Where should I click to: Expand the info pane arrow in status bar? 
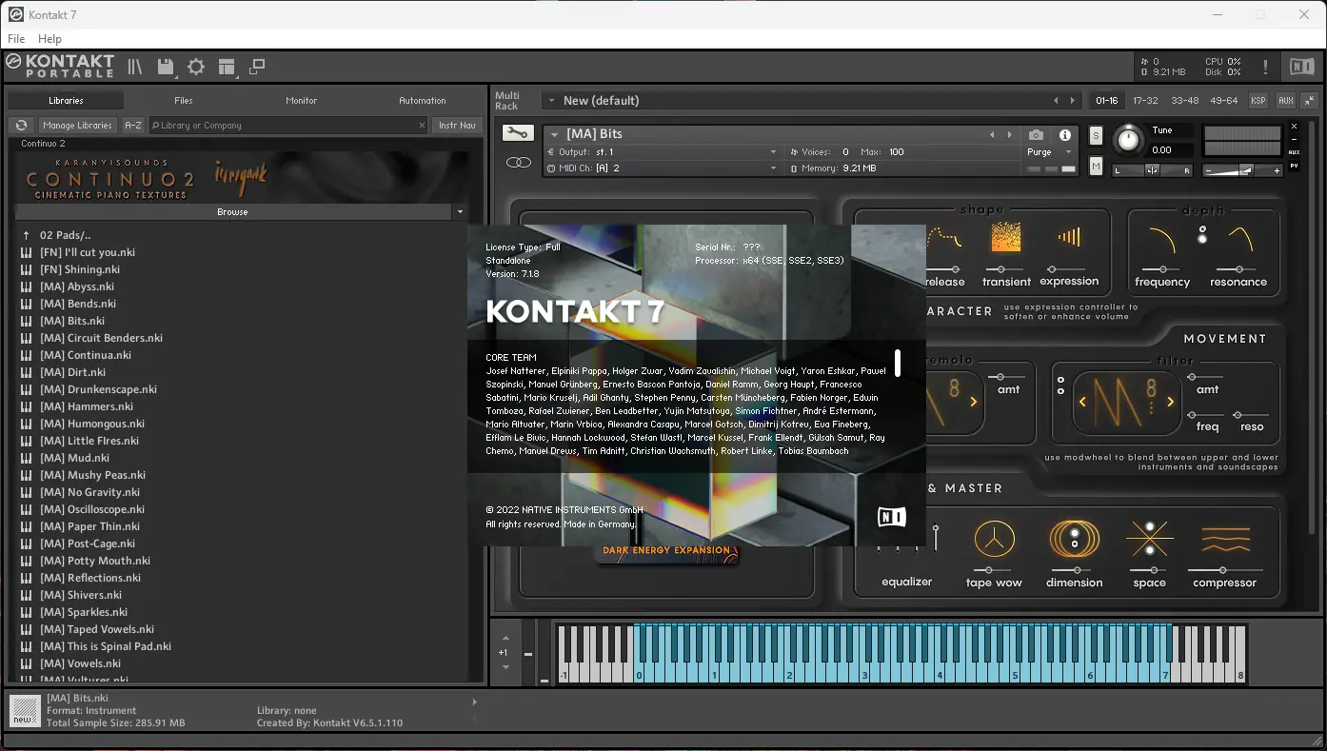[x=474, y=702]
